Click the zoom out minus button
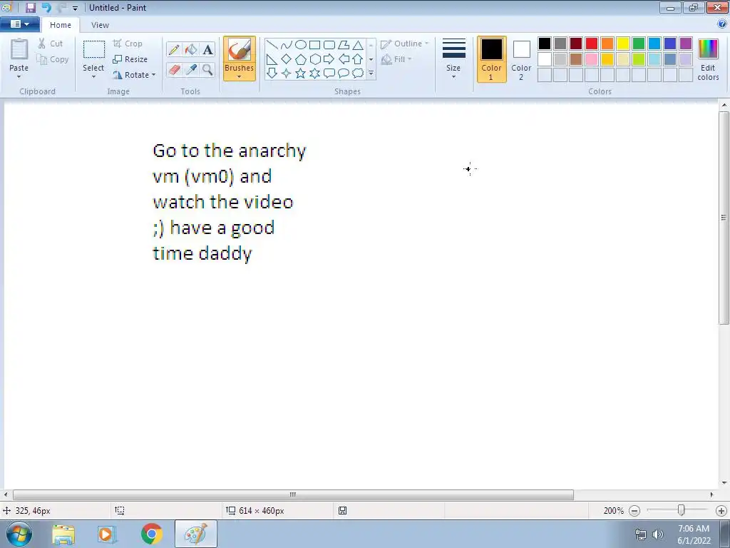Viewport: 730px width, 548px height. point(634,511)
